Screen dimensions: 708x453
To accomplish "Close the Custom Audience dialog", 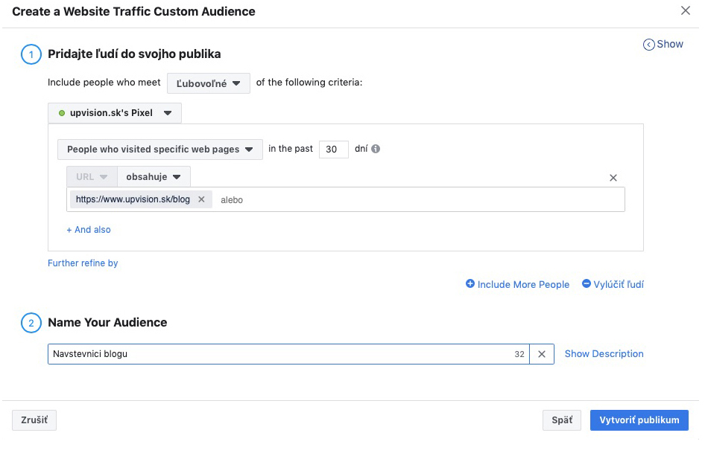I will point(686,10).
